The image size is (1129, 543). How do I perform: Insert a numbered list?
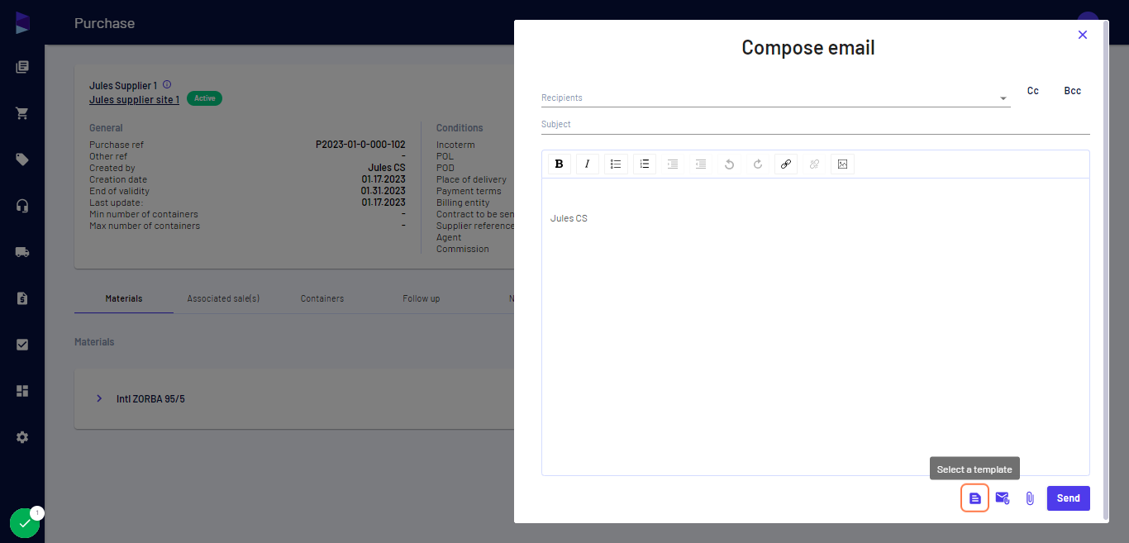coord(645,164)
